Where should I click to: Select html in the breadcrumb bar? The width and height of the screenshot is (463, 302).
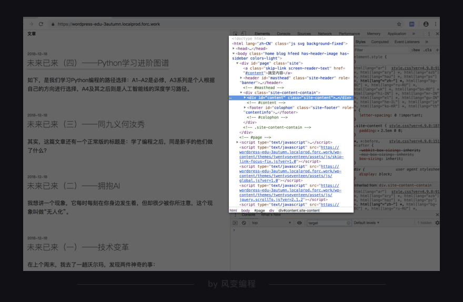point(233,210)
